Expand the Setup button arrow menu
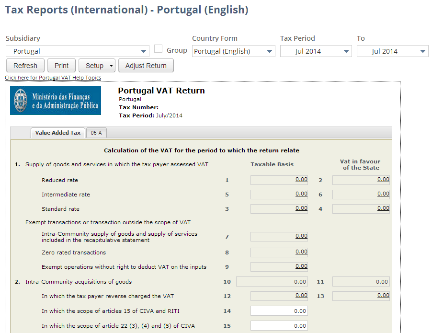The image size is (432, 333). 111,66
